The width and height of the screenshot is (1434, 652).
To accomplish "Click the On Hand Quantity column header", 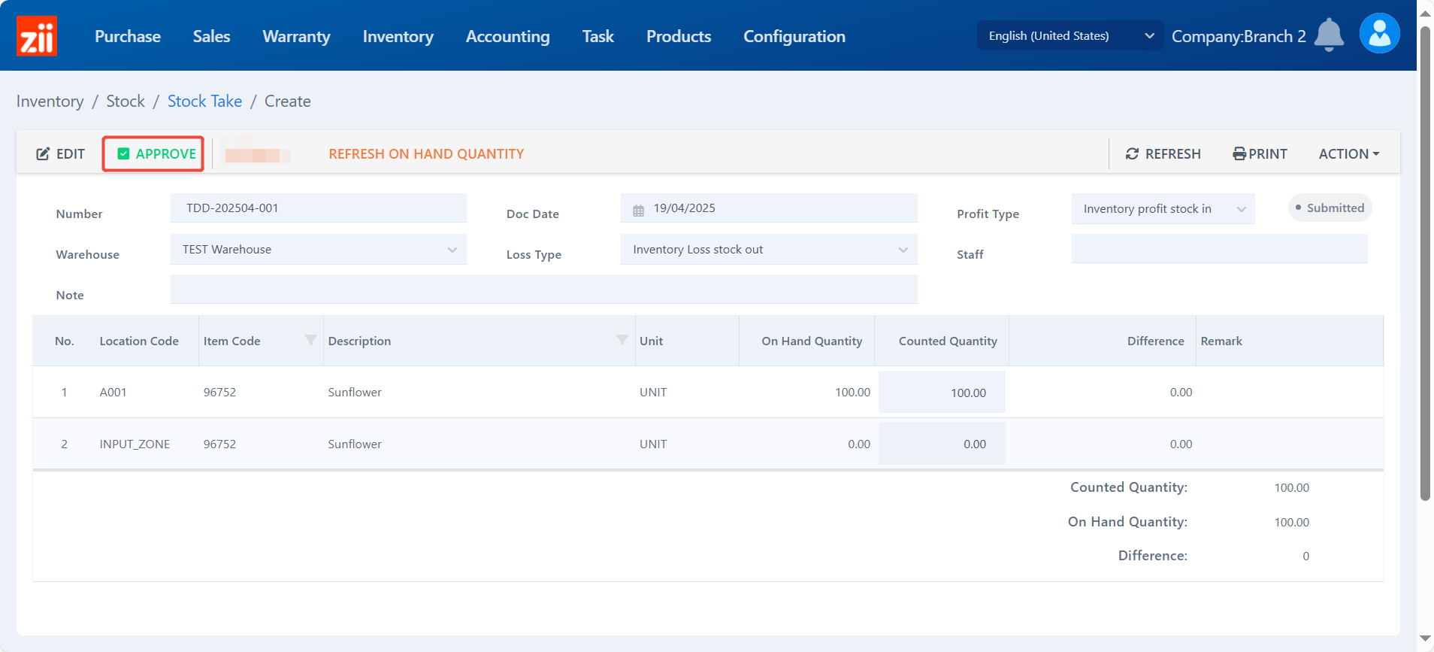I will click(812, 341).
